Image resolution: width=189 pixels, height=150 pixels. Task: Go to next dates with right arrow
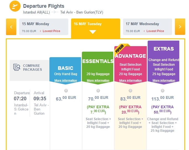180,27
